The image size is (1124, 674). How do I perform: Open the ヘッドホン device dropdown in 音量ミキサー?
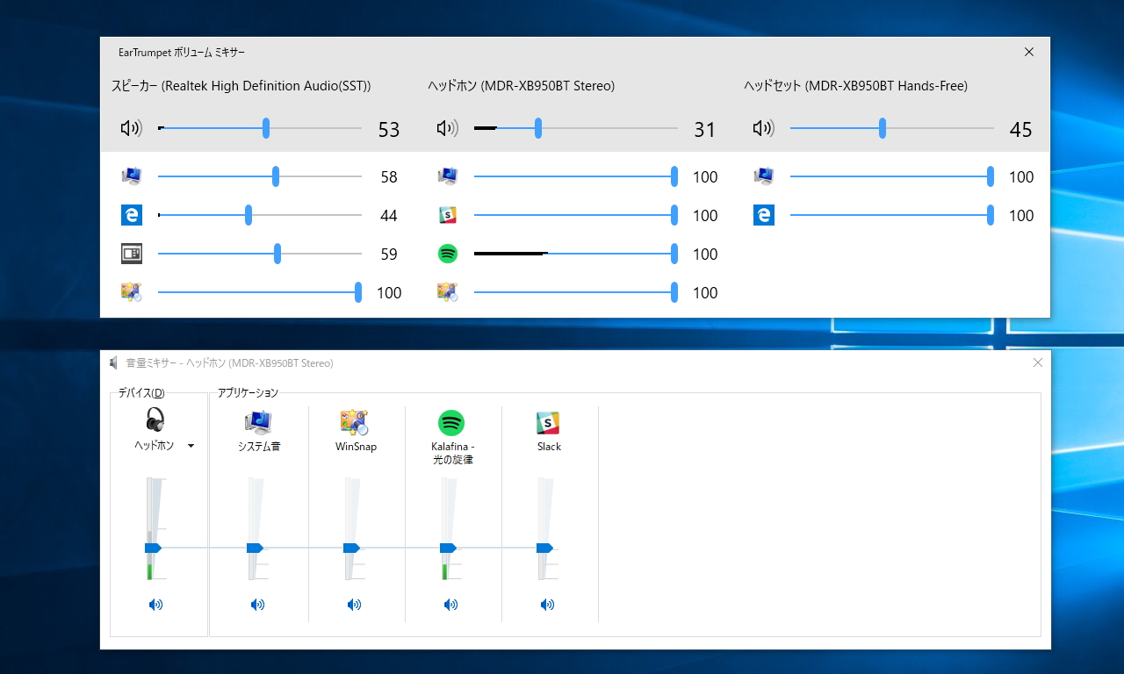click(191, 446)
